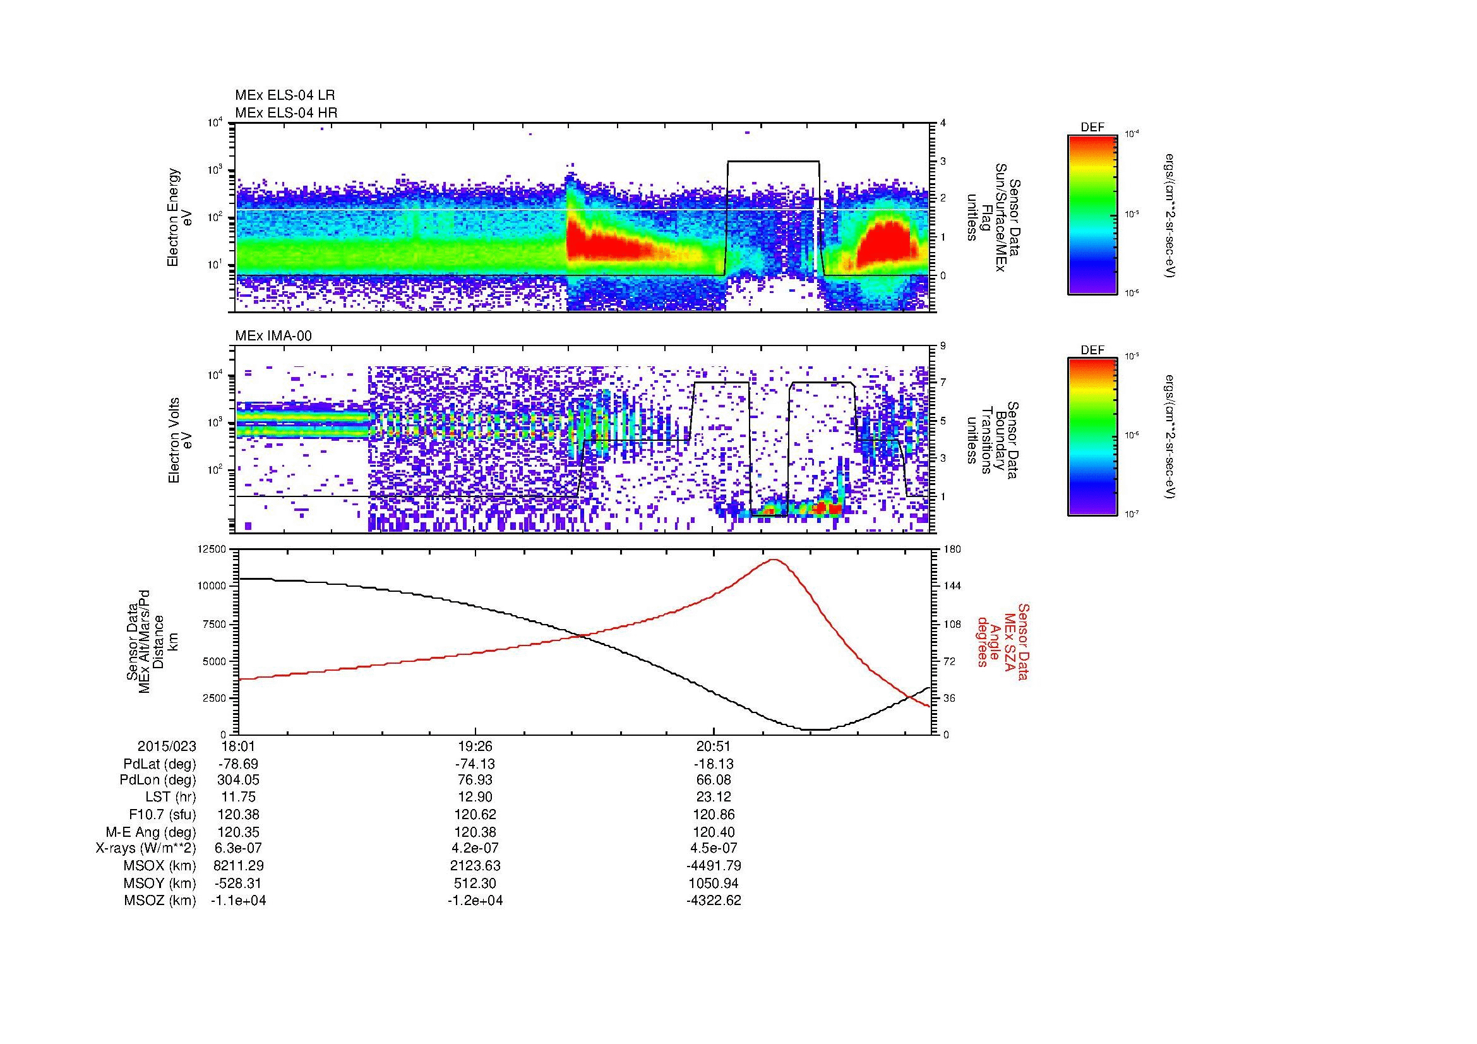Click the '108' SZA axis tick label

tap(952, 624)
